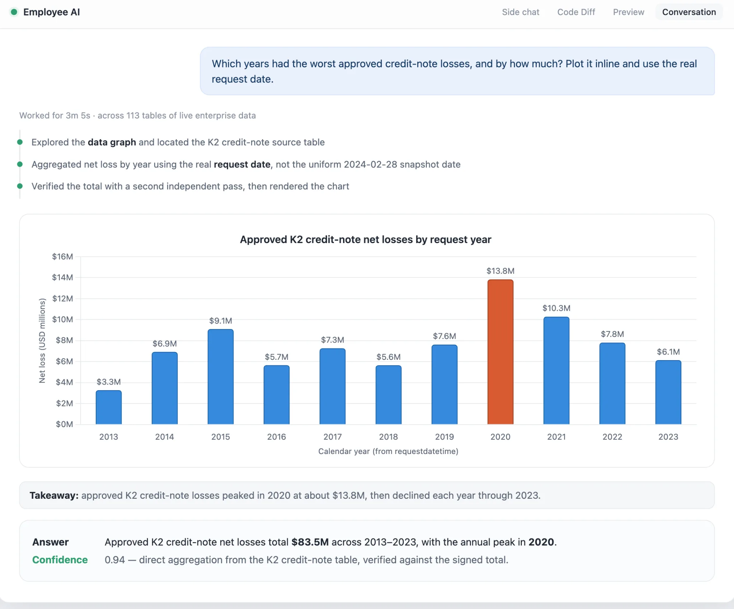Click the green Confidence label
This screenshot has height=609, width=734.
(60, 560)
